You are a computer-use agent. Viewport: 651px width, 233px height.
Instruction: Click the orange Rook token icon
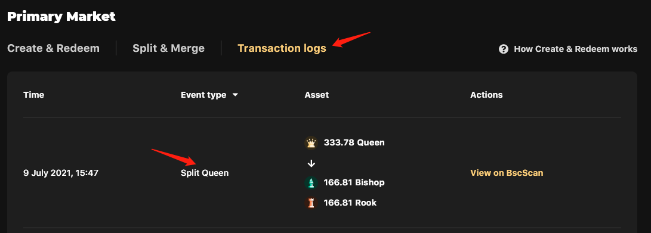[x=311, y=203]
